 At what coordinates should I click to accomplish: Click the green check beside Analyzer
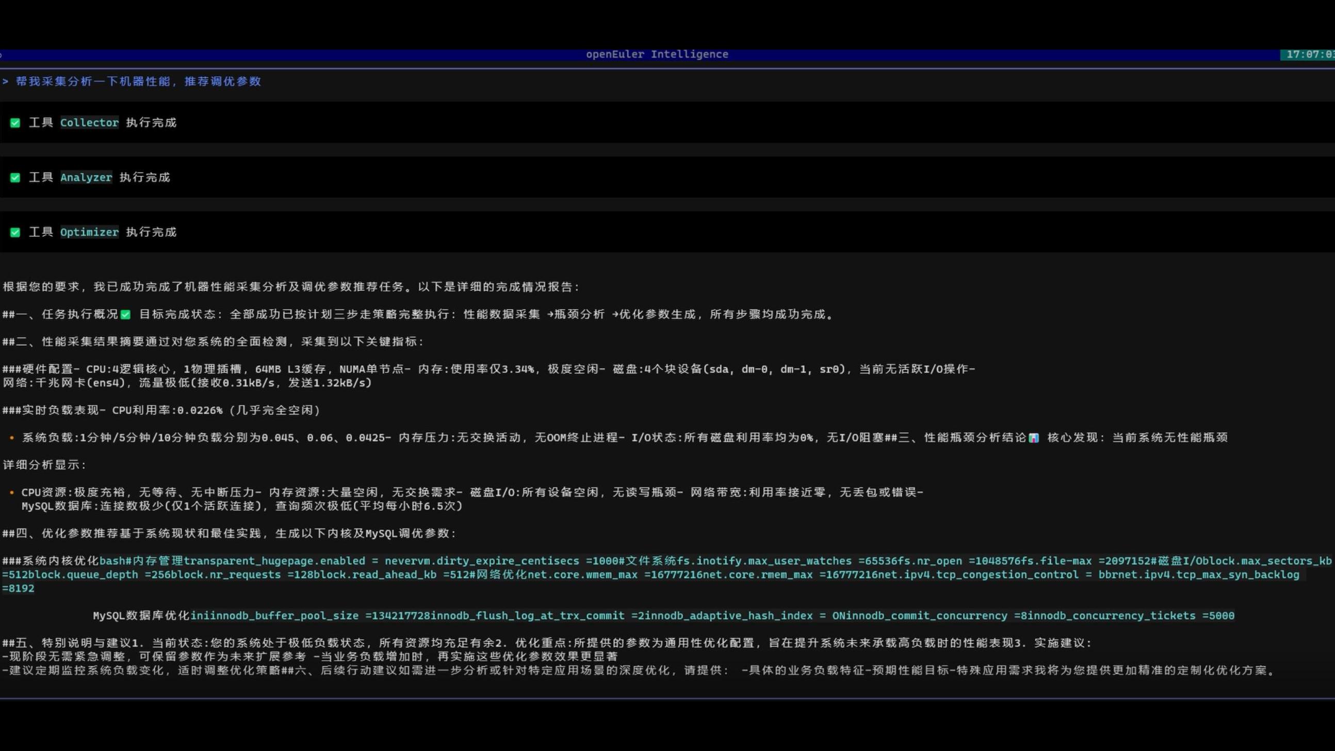pos(15,178)
